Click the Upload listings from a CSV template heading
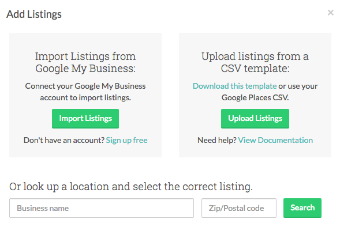Screen dimensions: 340x238 click(255, 62)
